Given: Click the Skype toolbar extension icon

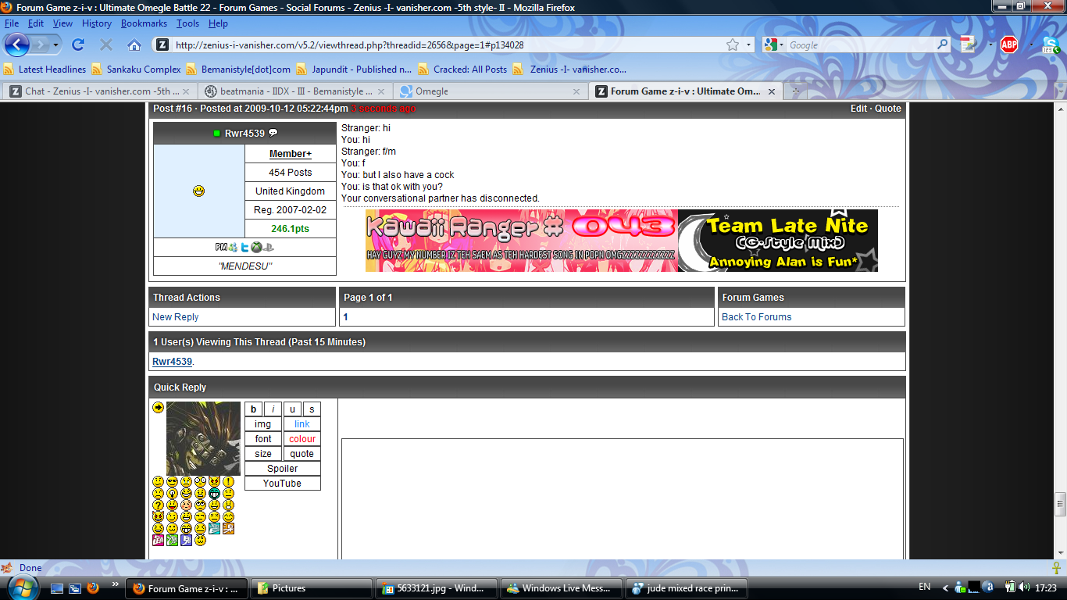Looking at the screenshot, I should 1052,45.
